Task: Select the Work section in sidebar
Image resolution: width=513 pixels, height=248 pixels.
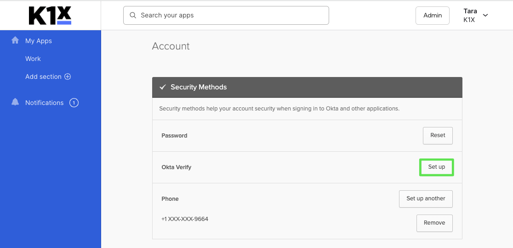Action: pyautogui.click(x=33, y=59)
